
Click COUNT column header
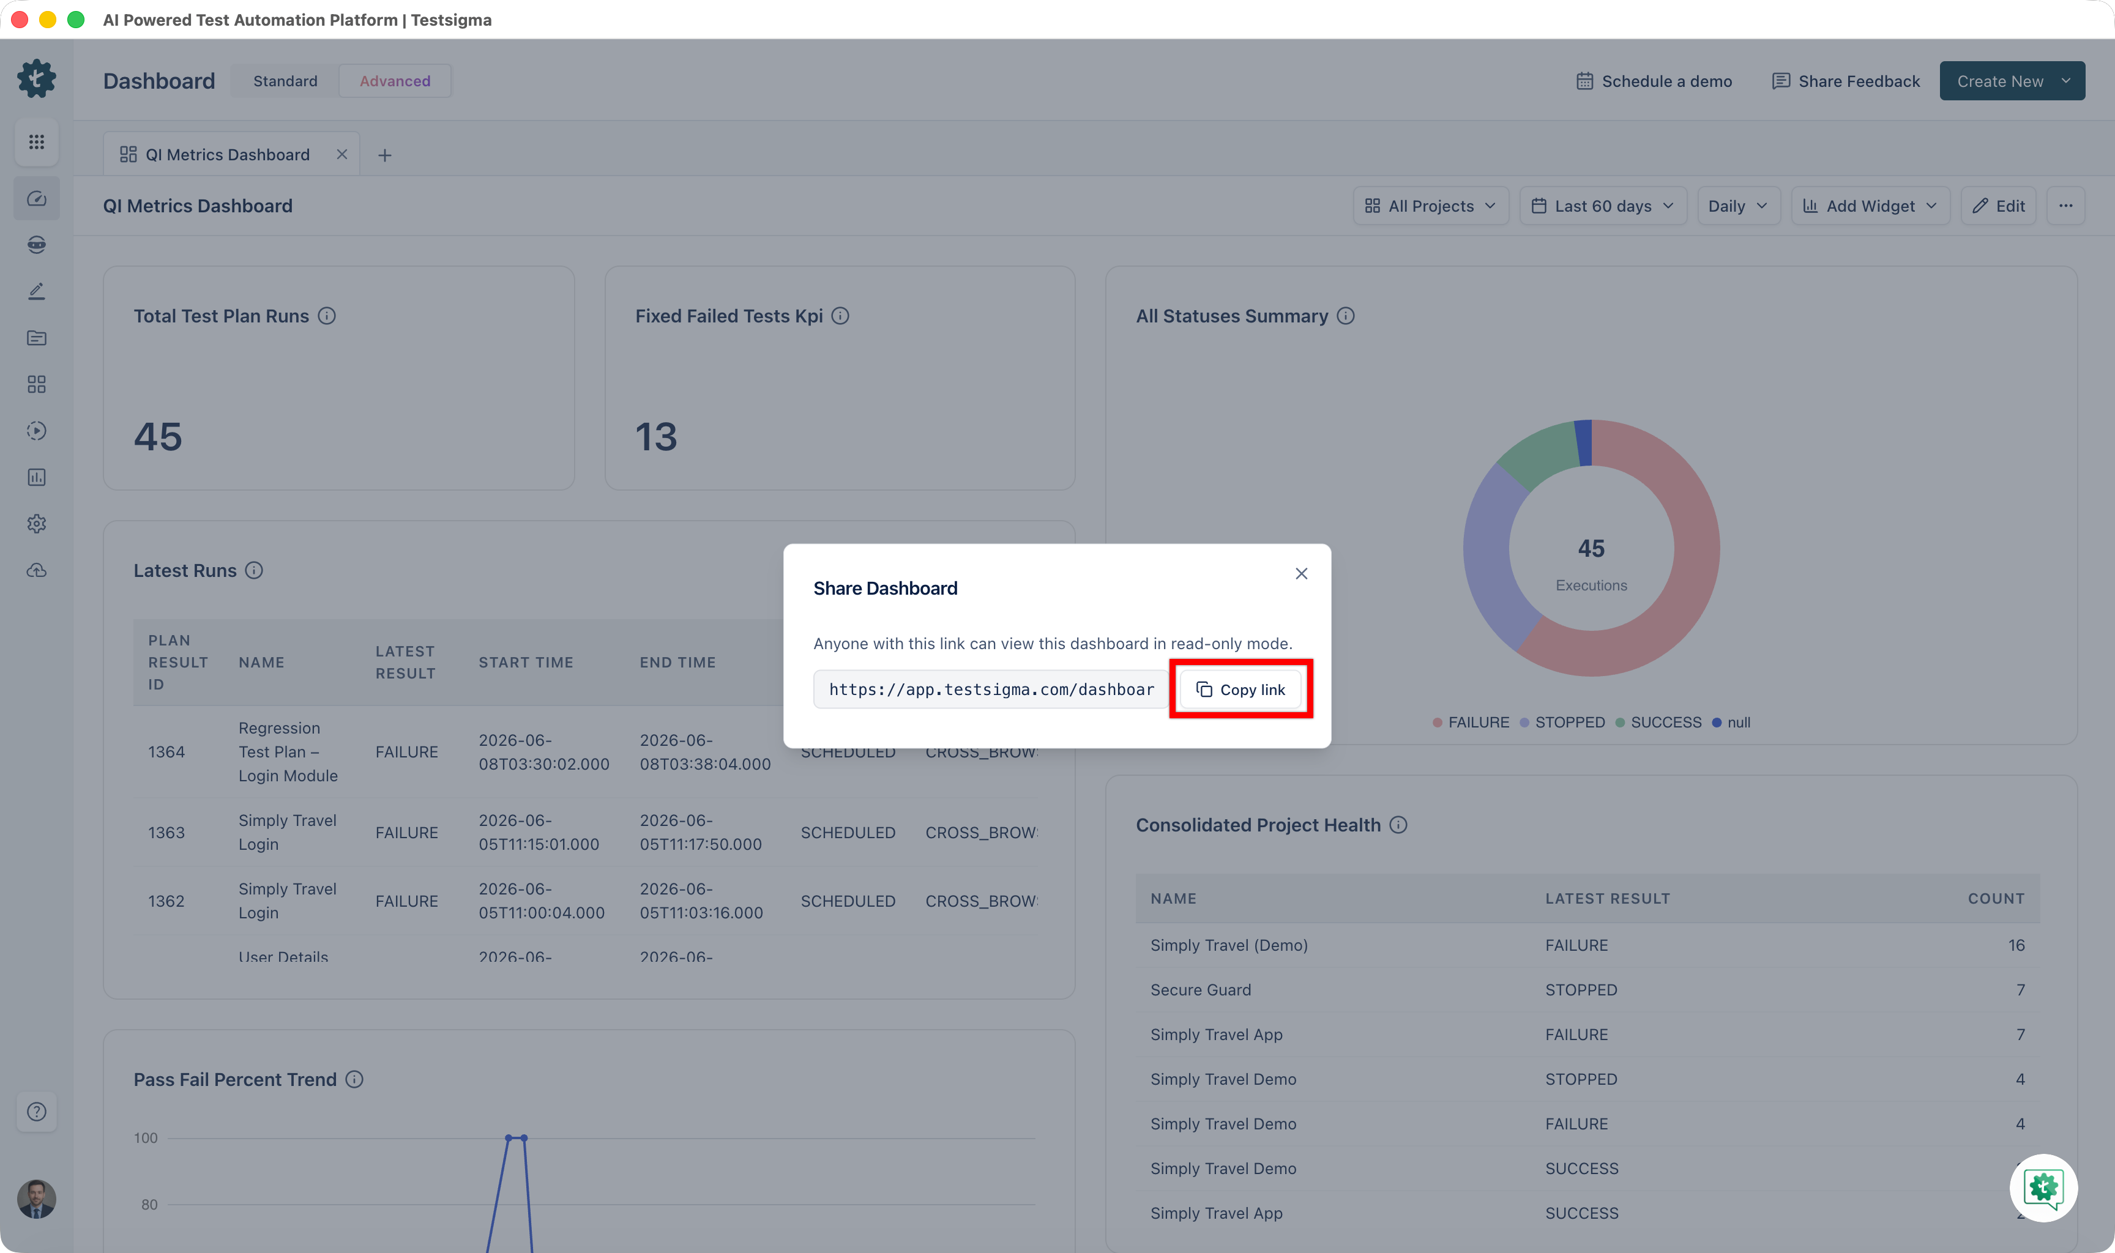[x=1996, y=898]
